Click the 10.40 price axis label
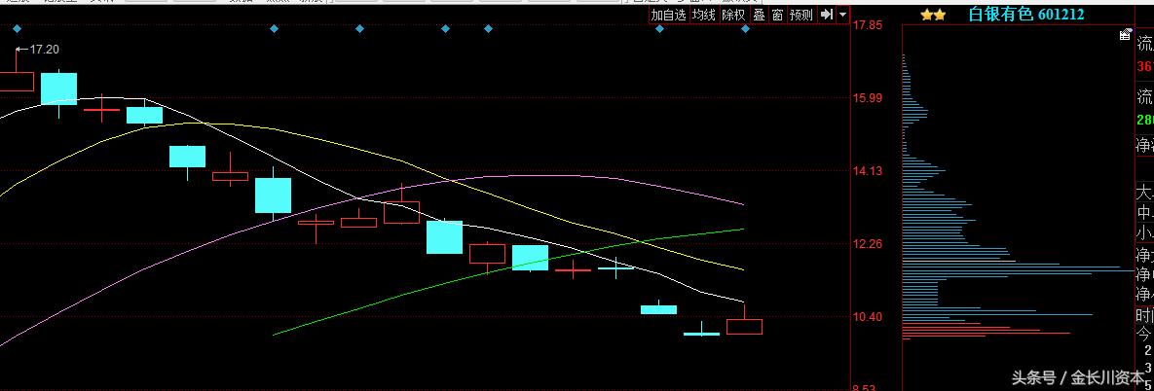The height and width of the screenshot is (391, 1154). click(867, 316)
